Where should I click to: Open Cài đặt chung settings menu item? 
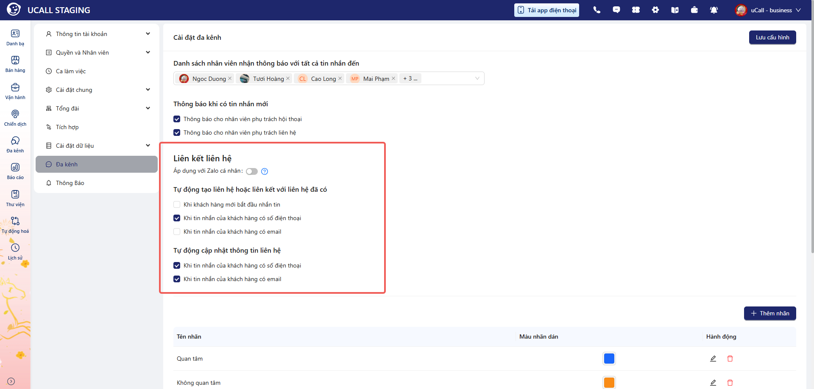(97, 90)
